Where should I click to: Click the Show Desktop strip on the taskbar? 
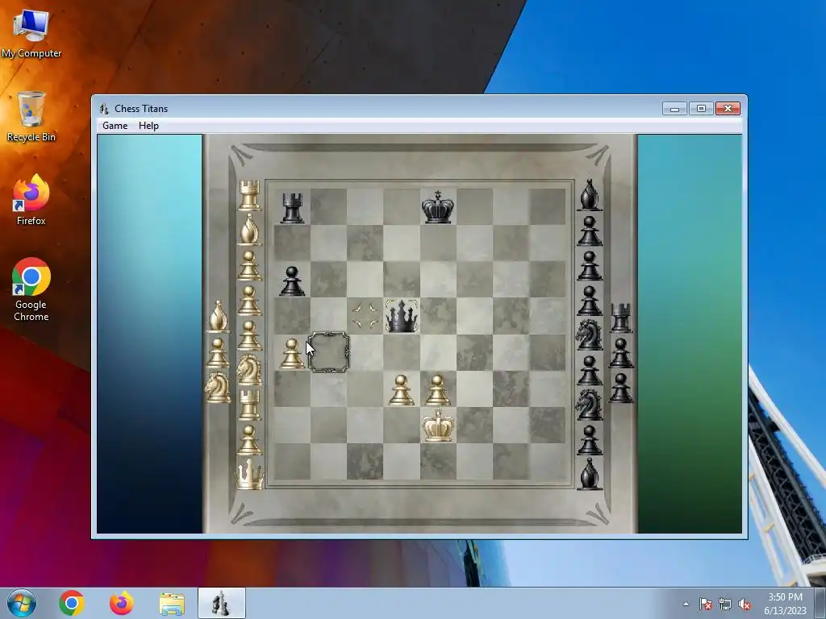coord(820,603)
